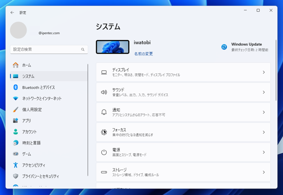283x195 pixels.
Task: Click the sidebar navigation scrollbar
Action: tap(88, 120)
